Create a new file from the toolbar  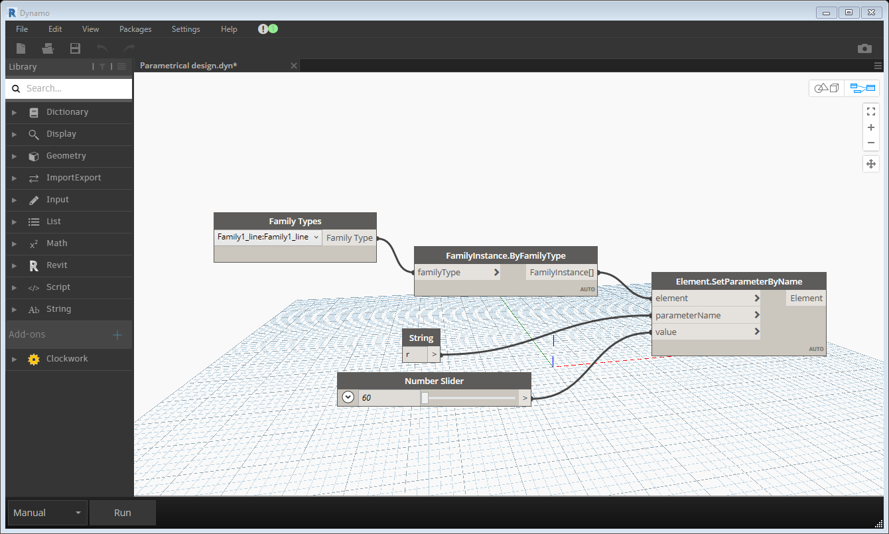(x=21, y=48)
